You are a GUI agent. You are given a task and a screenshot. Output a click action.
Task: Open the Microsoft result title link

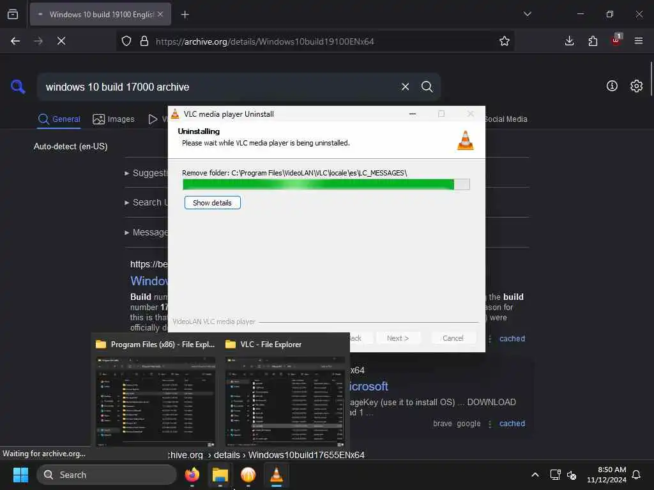(x=369, y=386)
